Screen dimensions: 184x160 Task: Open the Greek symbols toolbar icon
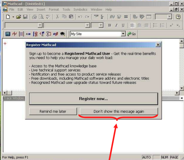pyautogui.click(x=55, y=34)
